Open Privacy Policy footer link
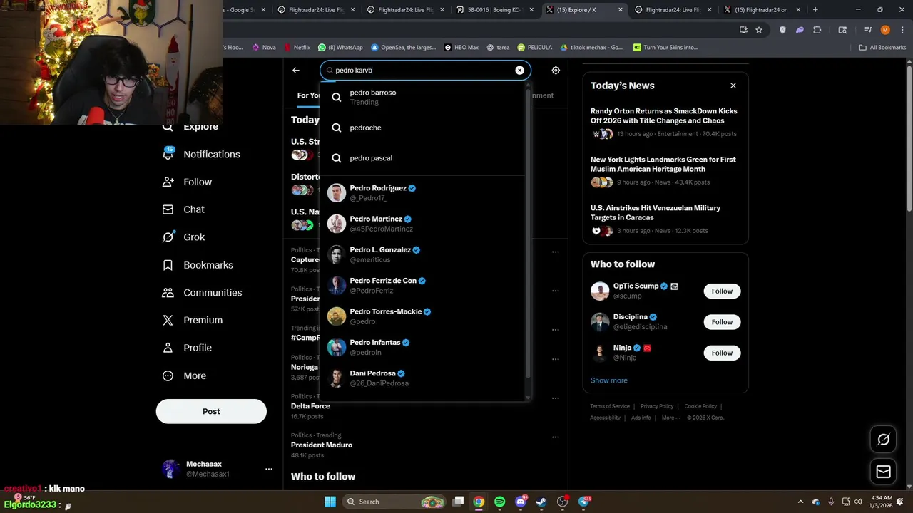This screenshot has height=513, width=913. pyautogui.click(x=657, y=406)
